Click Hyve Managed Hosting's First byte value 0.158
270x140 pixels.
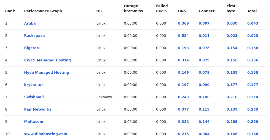click(232, 73)
